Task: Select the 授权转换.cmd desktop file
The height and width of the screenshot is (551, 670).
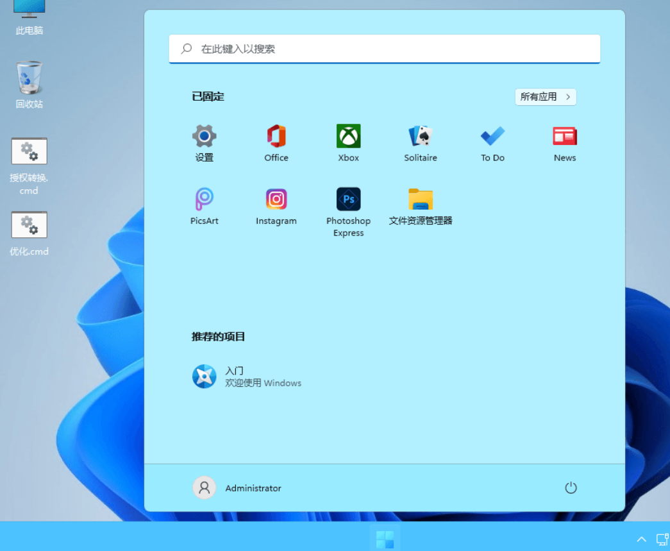Action: pyautogui.click(x=29, y=166)
